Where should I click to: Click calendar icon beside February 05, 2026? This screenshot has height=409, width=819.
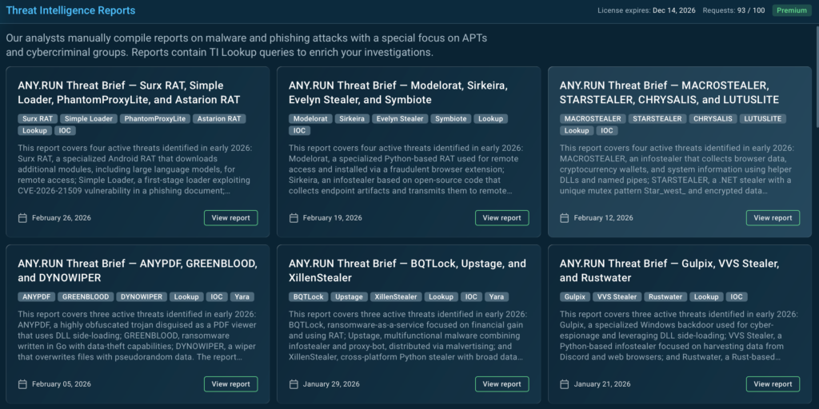pos(22,384)
